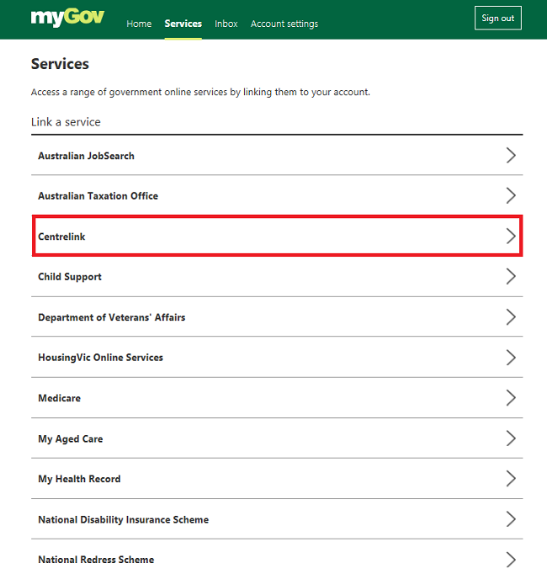547x574 pixels.
Task: Open the Australian JobSearch service link
Action: coord(277,155)
